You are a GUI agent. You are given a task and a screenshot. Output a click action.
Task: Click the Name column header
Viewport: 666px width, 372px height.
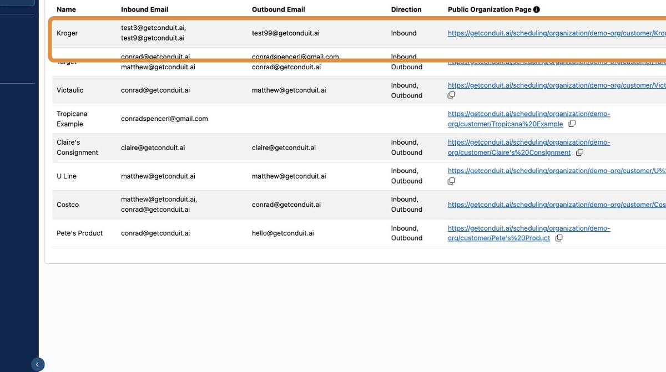(67, 9)
